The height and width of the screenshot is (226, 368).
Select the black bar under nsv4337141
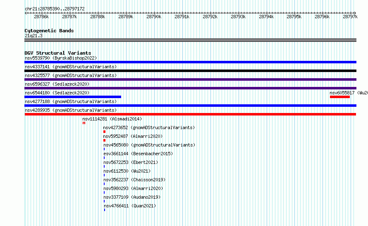190,71
